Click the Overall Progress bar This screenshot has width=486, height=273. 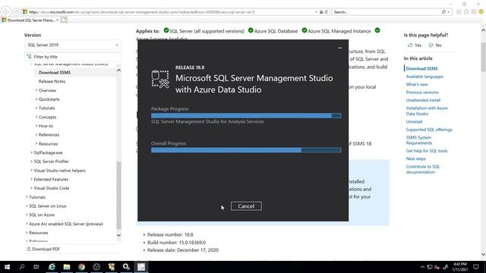[246, 150]
